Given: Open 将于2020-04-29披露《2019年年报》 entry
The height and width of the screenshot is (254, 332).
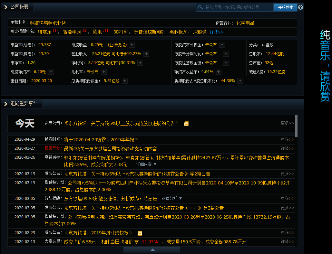Looking at the screenshot, I should click(101, 140).
